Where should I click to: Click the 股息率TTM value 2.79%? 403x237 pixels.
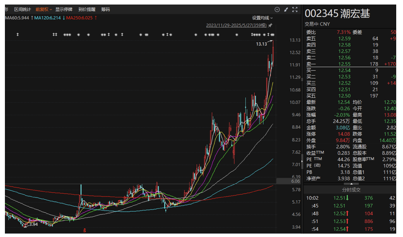pos(389,160)
